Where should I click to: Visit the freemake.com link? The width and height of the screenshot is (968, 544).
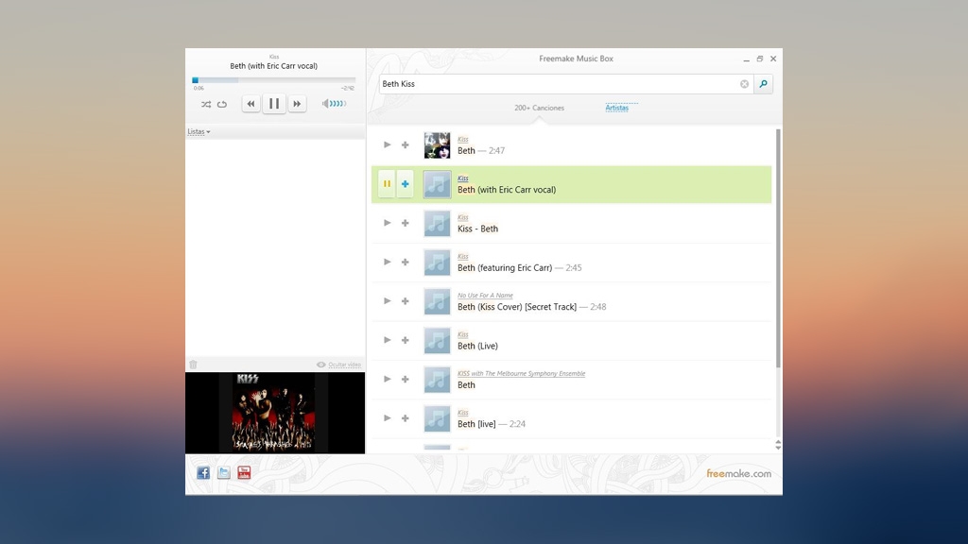point(739,474)
